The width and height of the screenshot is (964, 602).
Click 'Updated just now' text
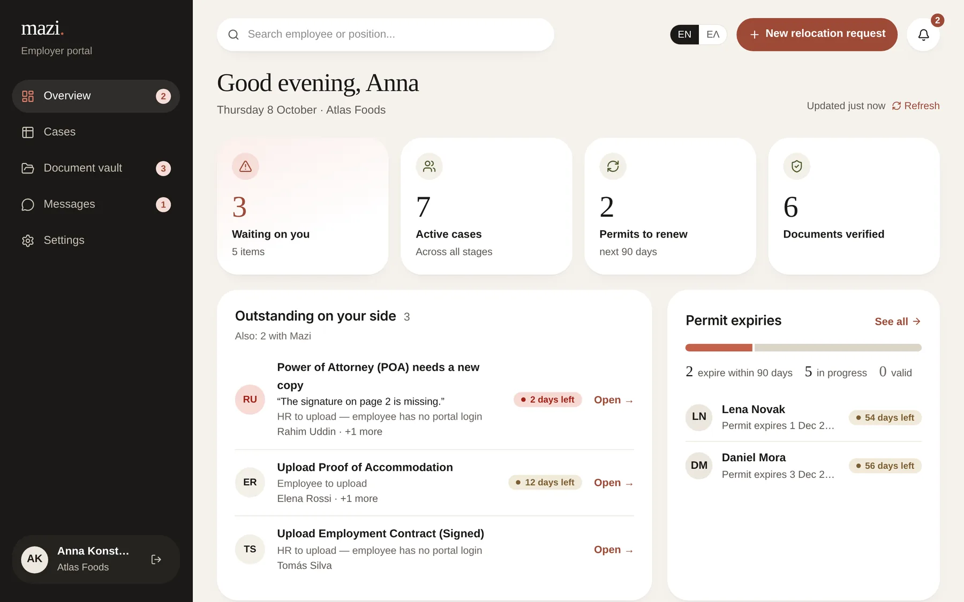[846, 106]
